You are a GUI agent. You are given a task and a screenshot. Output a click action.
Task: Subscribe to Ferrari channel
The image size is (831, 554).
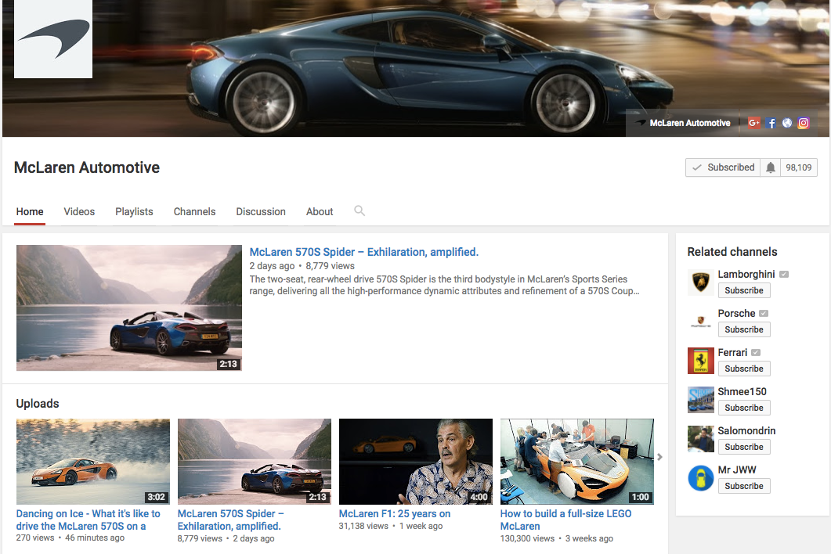[x=744, y=369]
